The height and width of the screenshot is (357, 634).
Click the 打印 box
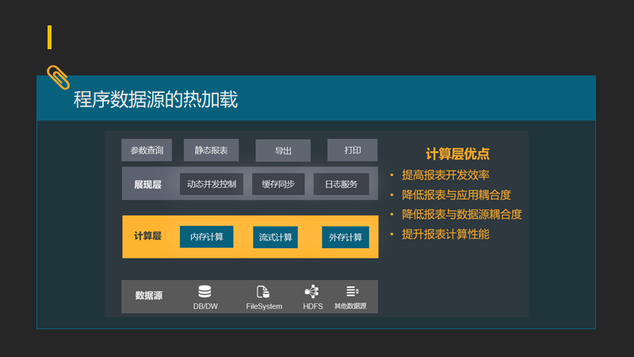pyautogui.click(x=352, y=150)
